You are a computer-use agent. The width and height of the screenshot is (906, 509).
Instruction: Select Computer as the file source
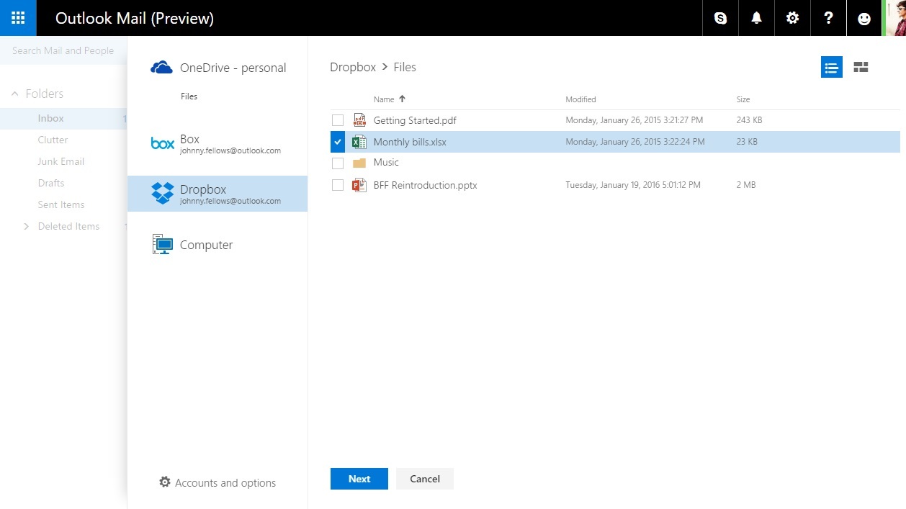point(217,245)
